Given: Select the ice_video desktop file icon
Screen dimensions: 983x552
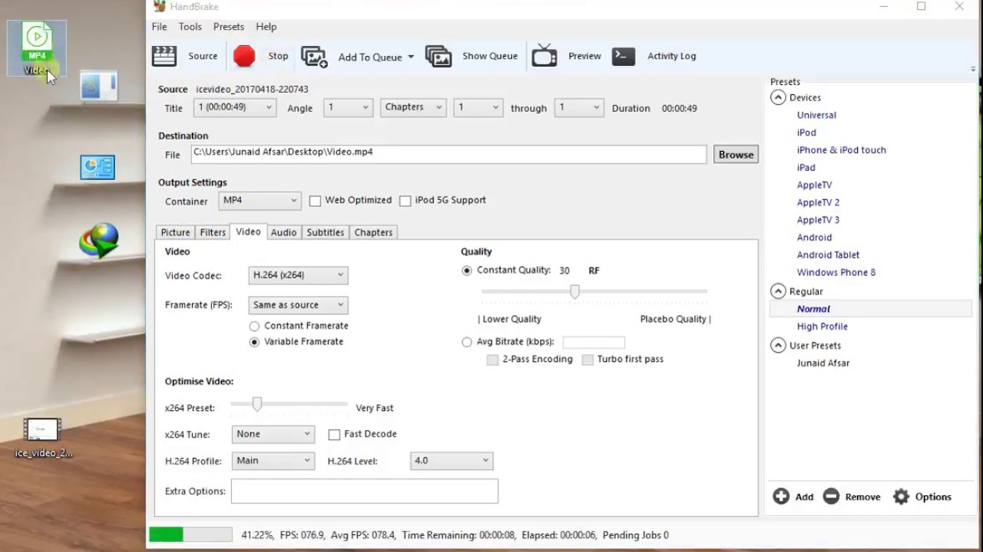Looking at the screenshot, I should pyautogui.click(x=42, y=438).
